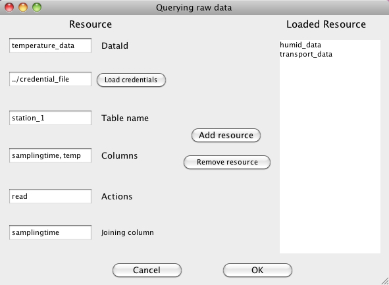This screenshot has height=285, width=389.
Task: Add resource to loaded list
Action: click(226, 136)
